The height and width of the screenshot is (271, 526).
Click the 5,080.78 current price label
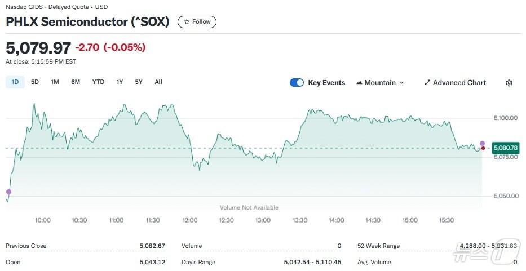tap(505, 148)
